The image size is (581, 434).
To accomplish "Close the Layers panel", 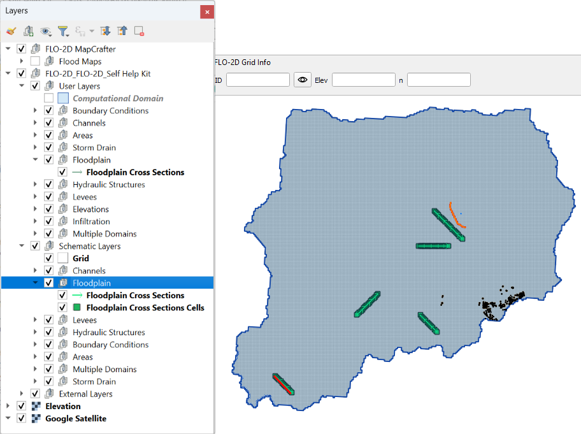I will [206, 11].
